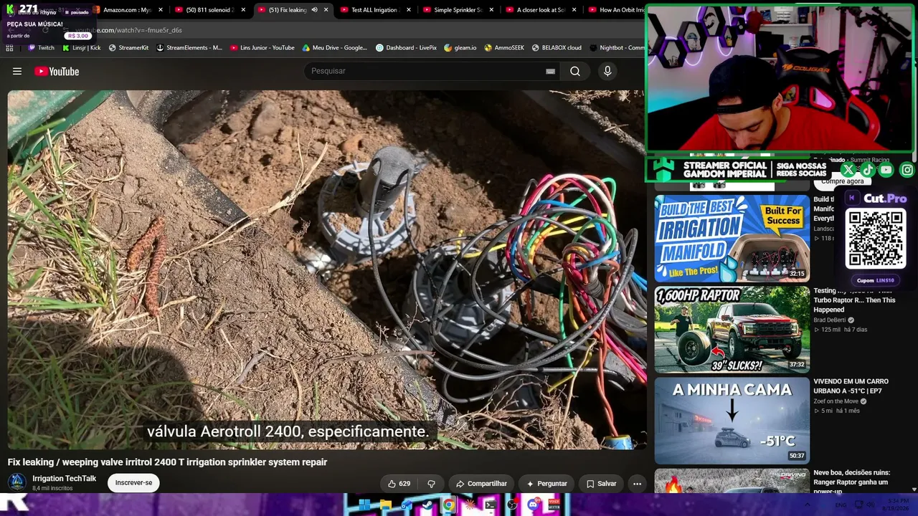Image resolution: width=918 pixels, height=516 pixels.
Task: Close the Simple Sprinkler tab
Action: pos(491,10)
